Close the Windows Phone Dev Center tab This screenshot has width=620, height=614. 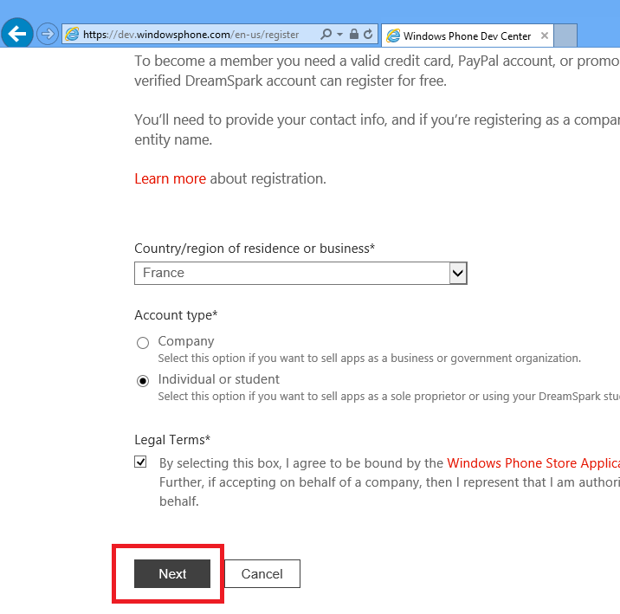[x=545, y=36]
